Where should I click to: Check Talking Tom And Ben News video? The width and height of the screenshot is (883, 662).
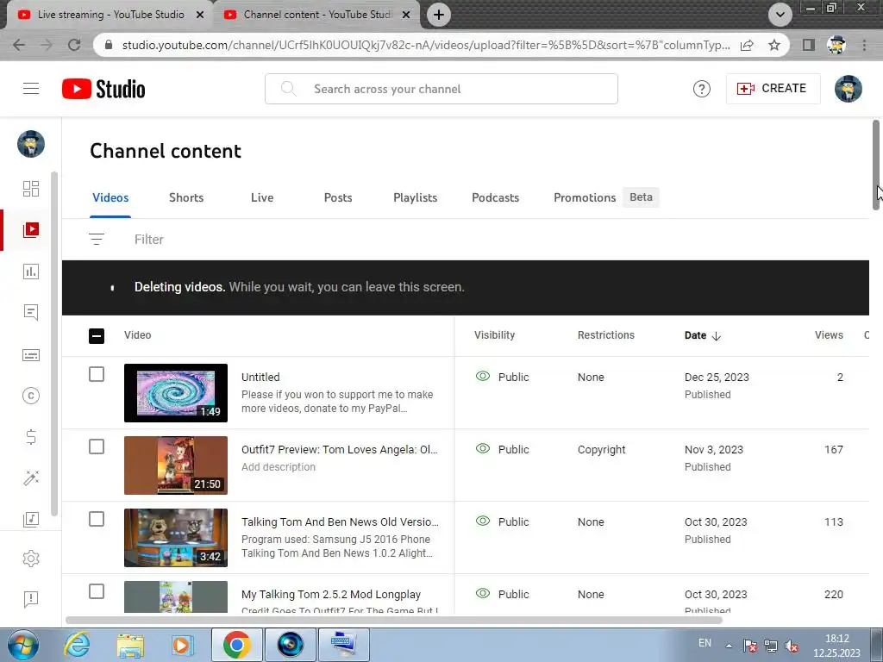(x=97, y=519)
